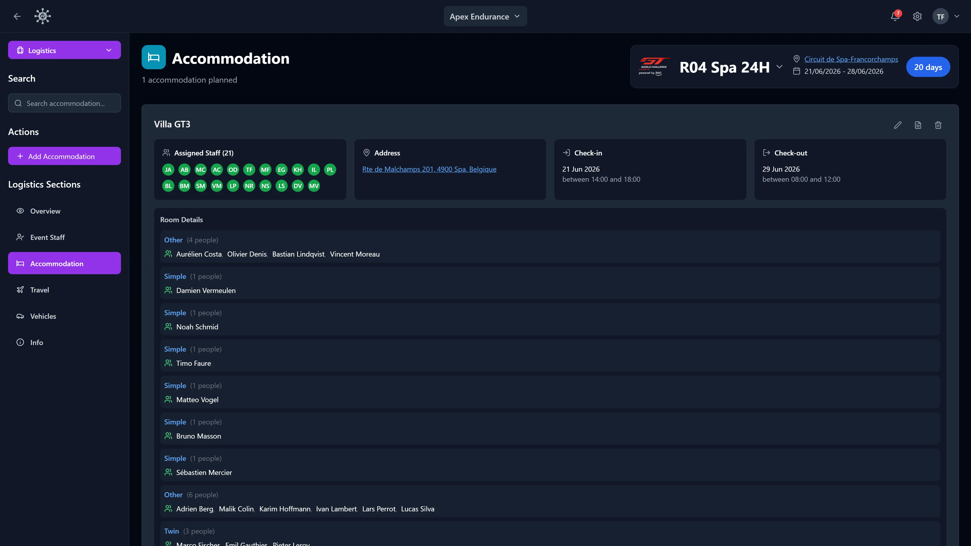Select the IL staff avatar
This screenshot has width=971, height=546.
(x=314, y=170)
